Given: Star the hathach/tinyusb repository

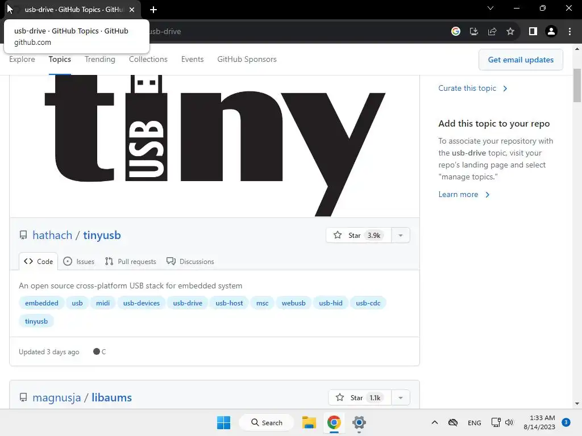Looking at the screenshot, I should (359, 236).
